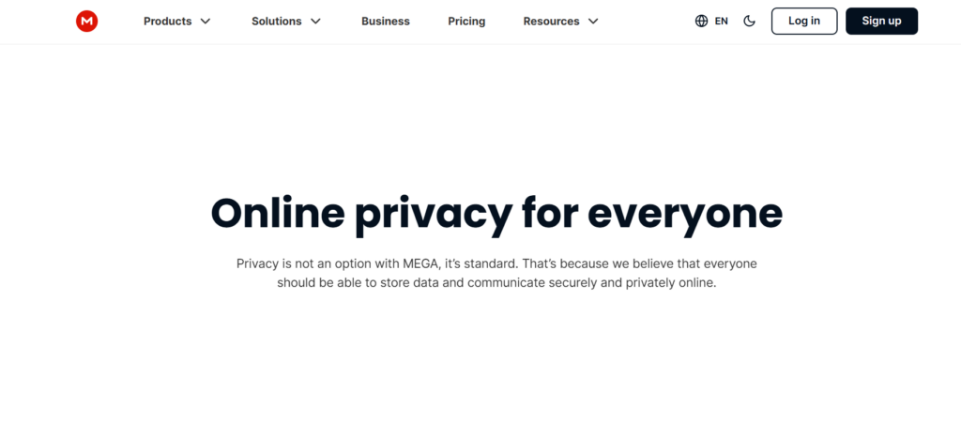Click the Log in button
The width and height of the screenshot is (961, 436).
(804, 21)
